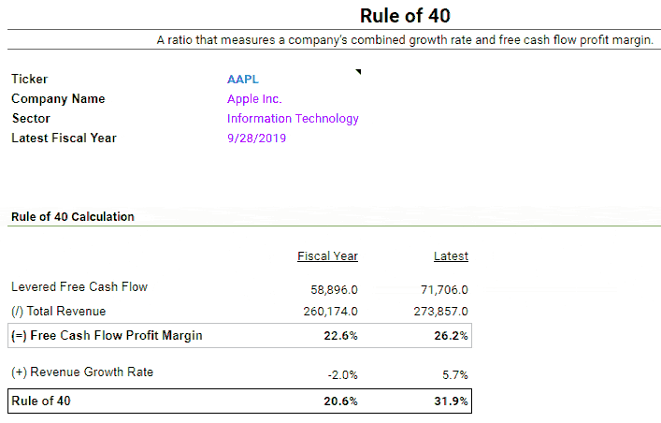Click the Ticker label

tap(30, 79)
